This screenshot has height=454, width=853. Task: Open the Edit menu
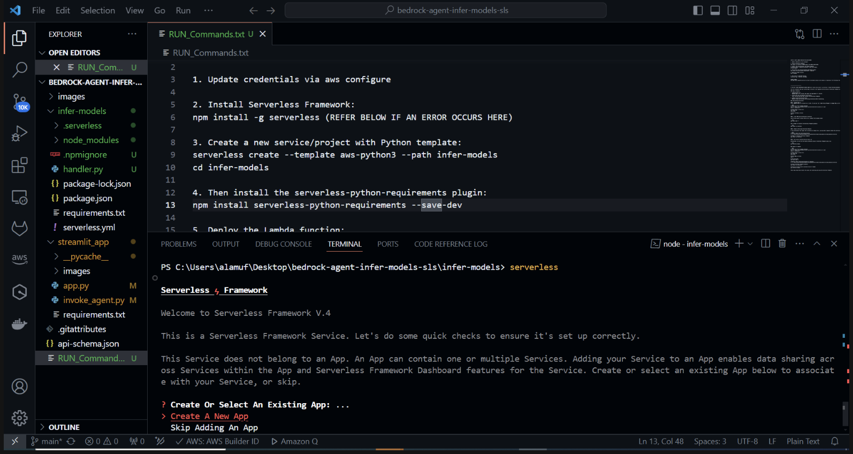pos(63,10)
